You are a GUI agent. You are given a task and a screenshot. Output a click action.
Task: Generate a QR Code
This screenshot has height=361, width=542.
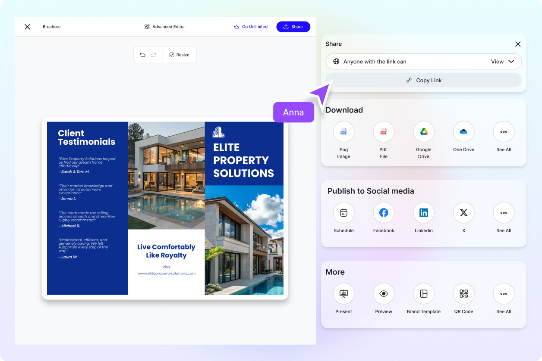click(463, 294)
